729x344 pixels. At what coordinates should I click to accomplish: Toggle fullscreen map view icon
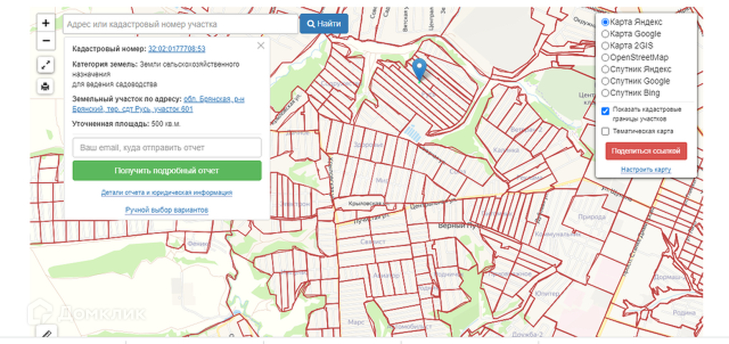[x=46, y=65]
